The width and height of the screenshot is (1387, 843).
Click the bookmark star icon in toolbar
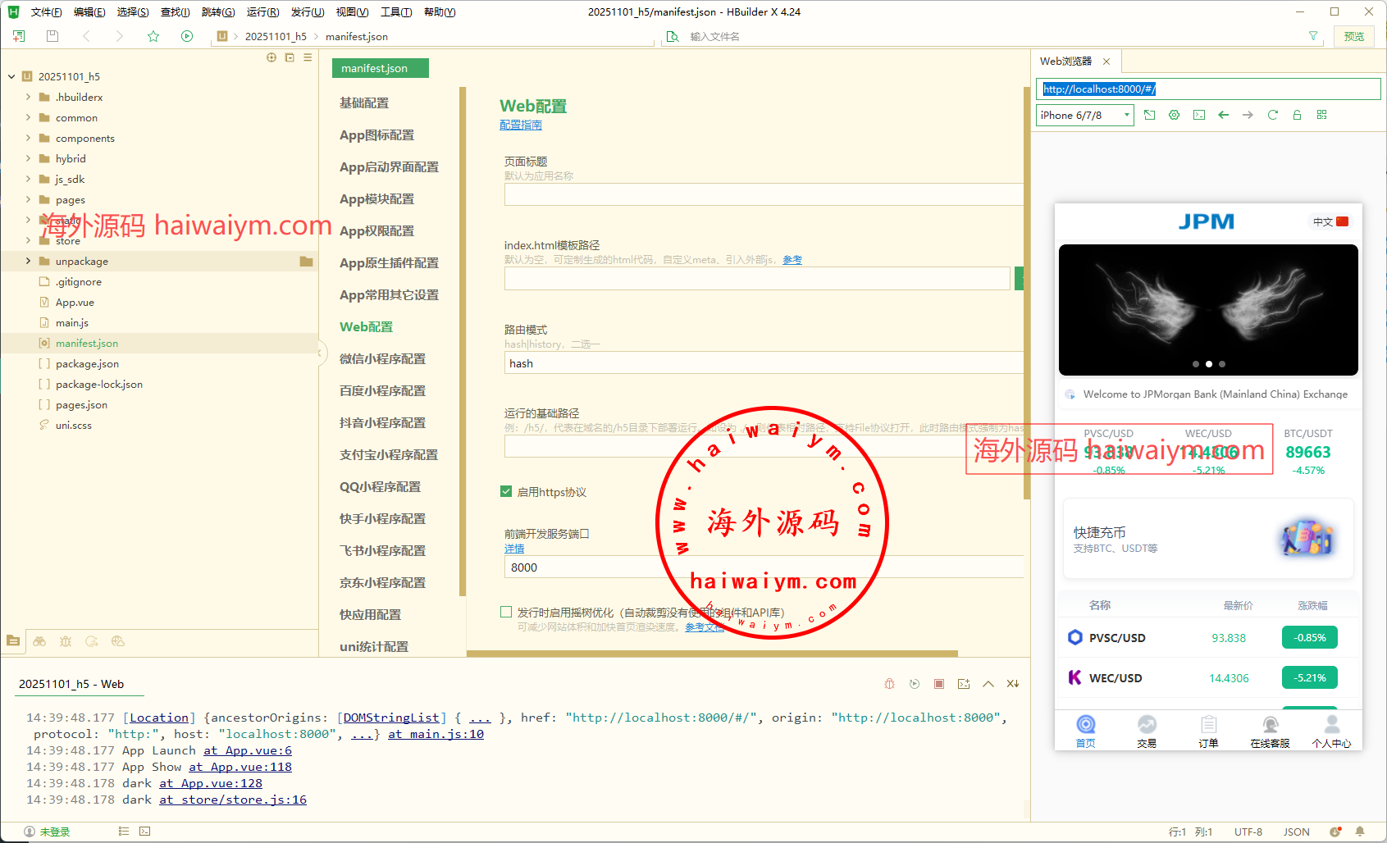[x=153, y=36]
